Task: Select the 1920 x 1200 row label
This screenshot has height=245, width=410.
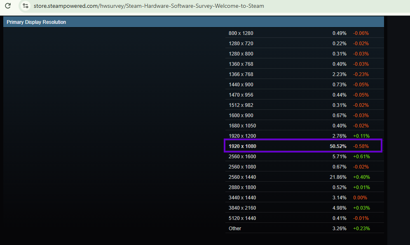Action: (242, 136)
